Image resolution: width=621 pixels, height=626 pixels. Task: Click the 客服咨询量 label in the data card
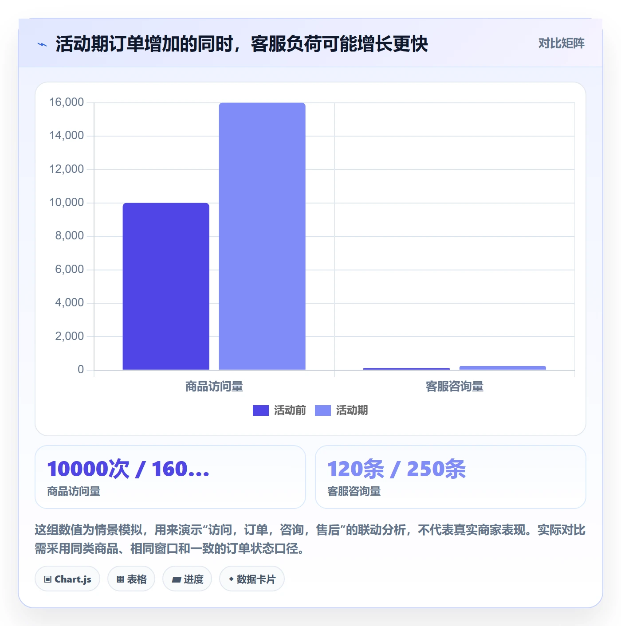[354, 492]
